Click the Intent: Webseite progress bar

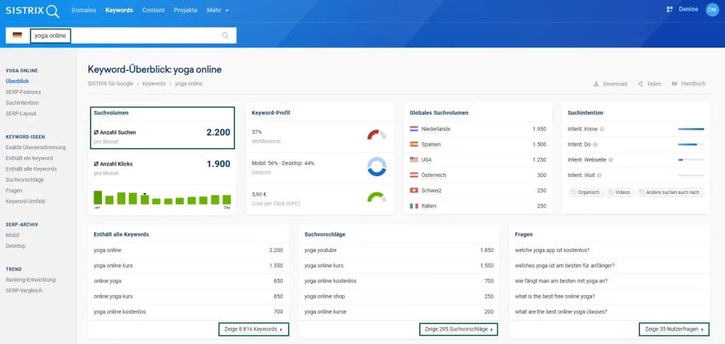tap(691, 160)
